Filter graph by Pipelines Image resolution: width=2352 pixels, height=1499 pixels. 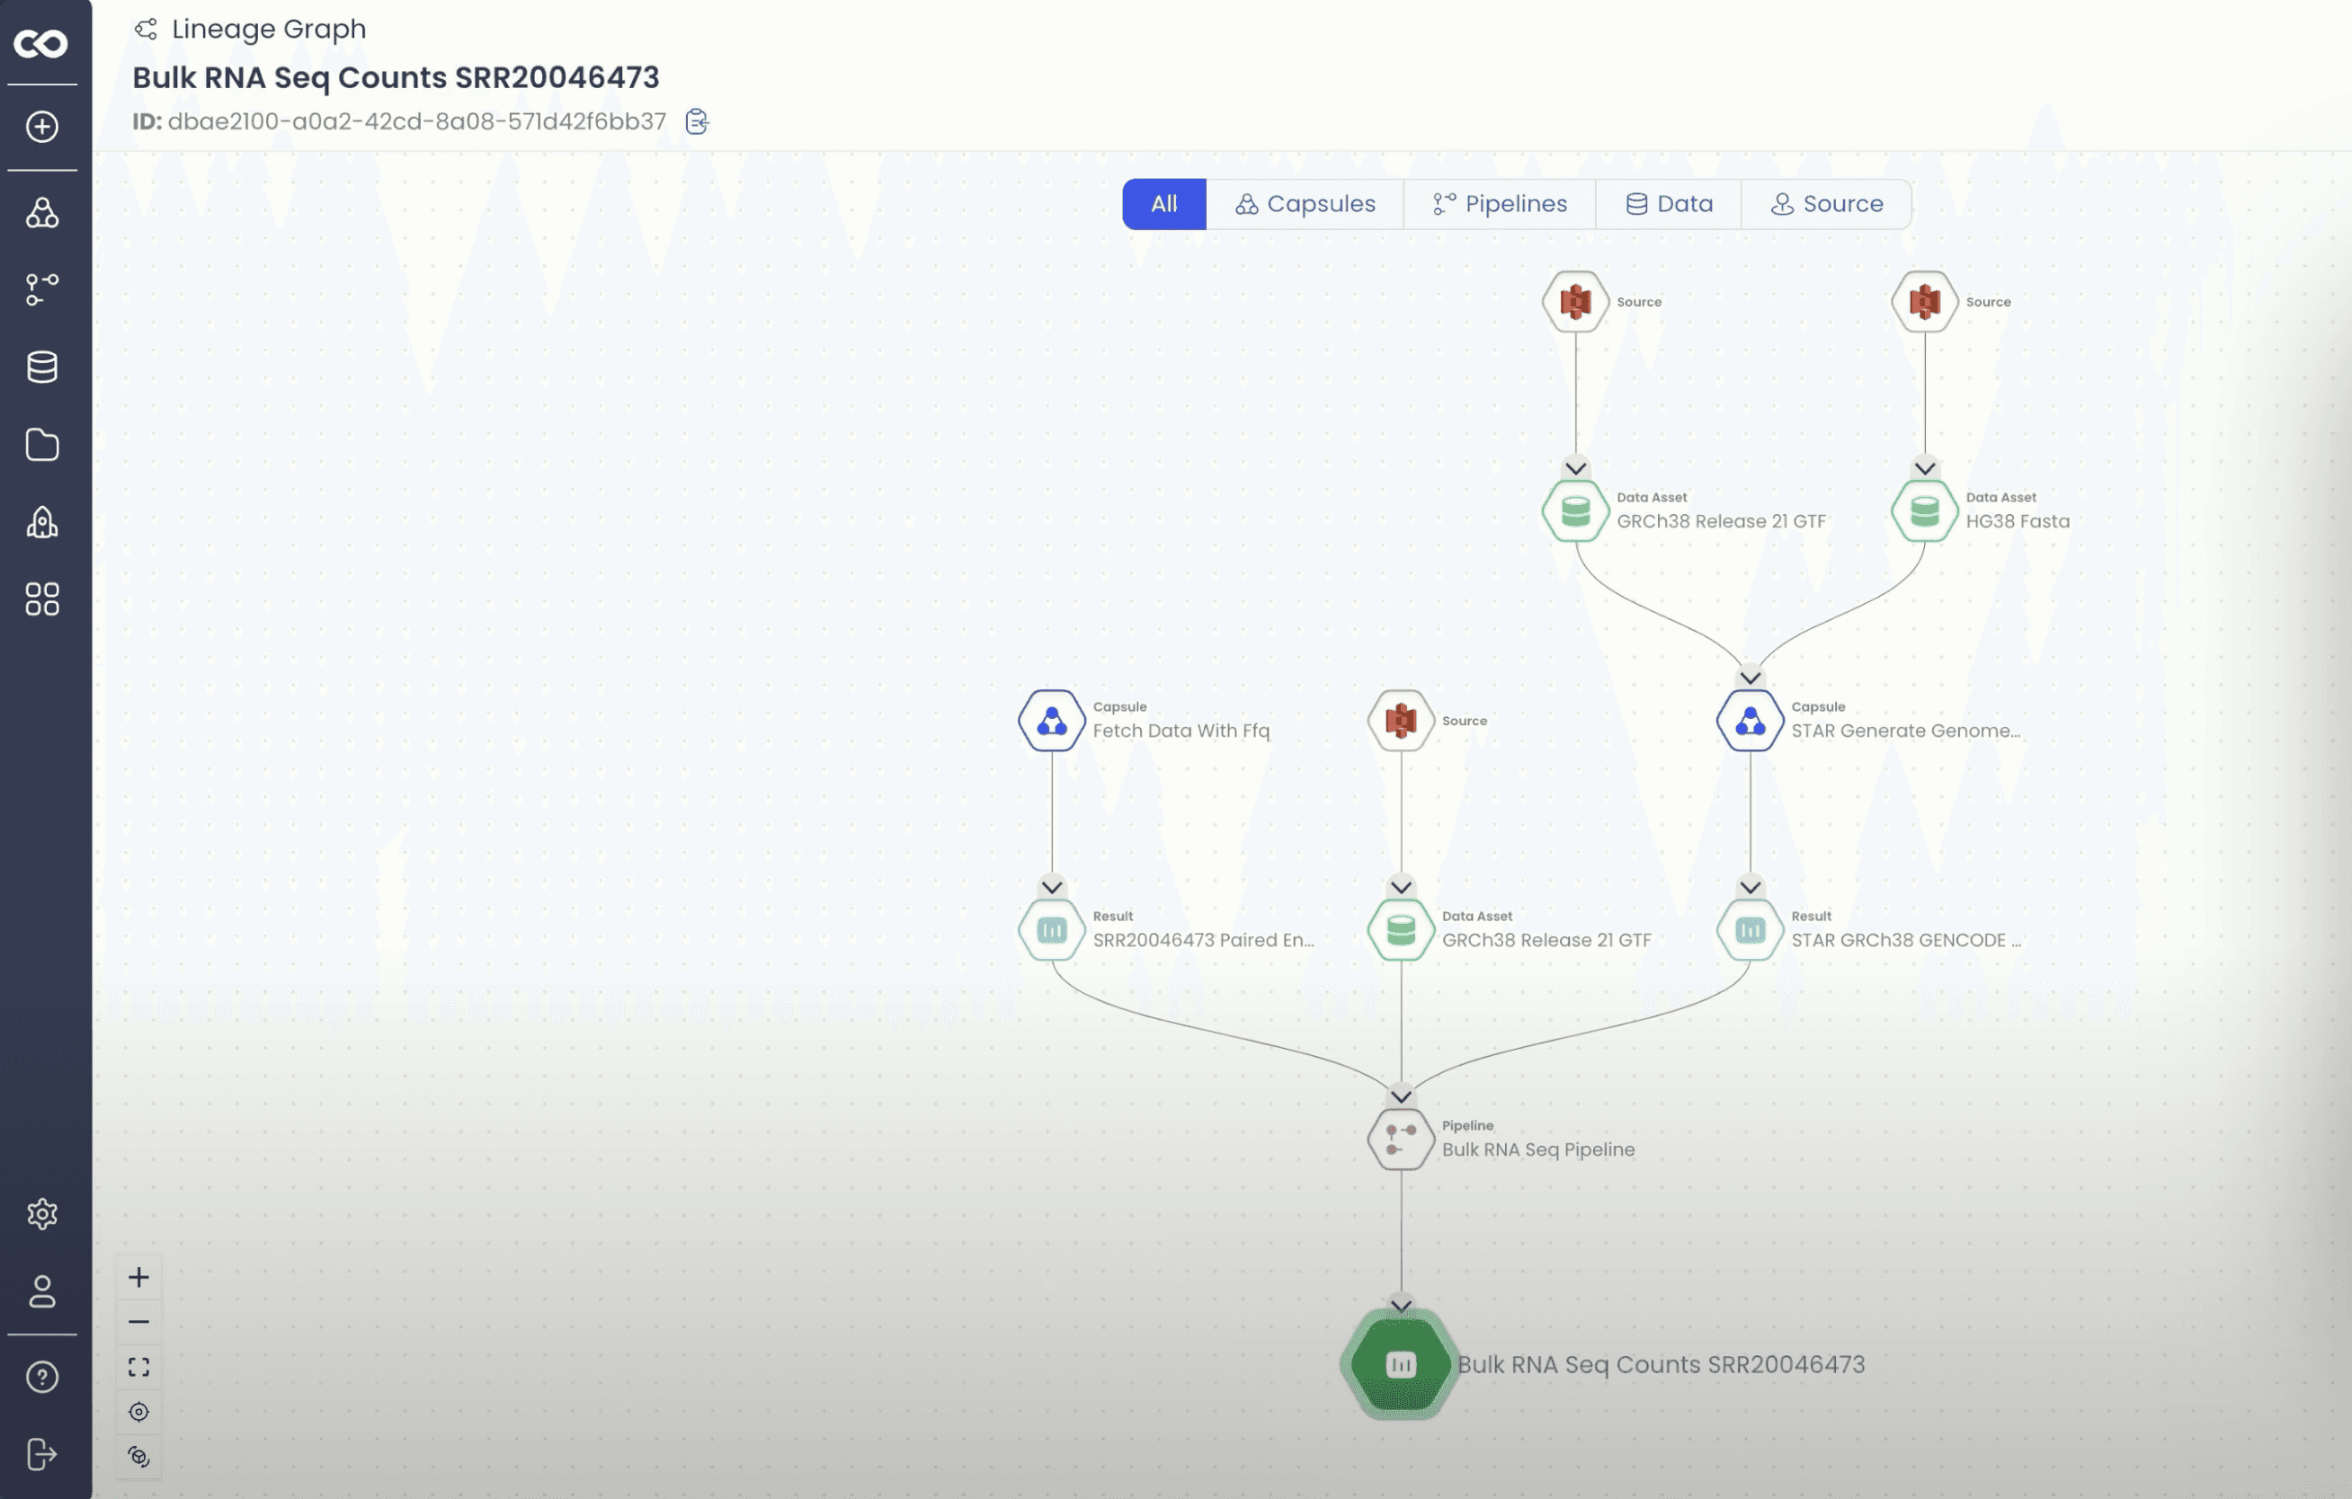1500,204
